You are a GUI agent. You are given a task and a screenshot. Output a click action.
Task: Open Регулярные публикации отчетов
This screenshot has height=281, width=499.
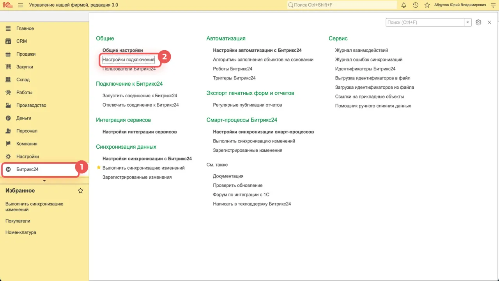[x=248, y=105]
